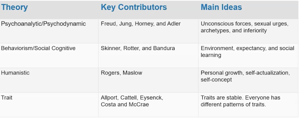Click the Main Ideas column header

tap(221, 7)
